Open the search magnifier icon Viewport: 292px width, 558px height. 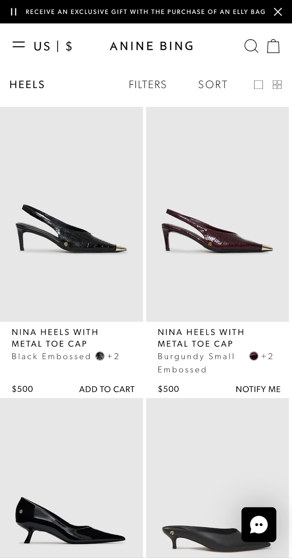pos(251,46)
